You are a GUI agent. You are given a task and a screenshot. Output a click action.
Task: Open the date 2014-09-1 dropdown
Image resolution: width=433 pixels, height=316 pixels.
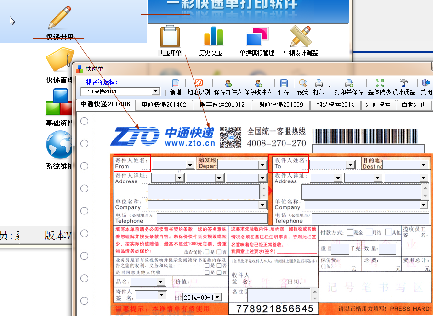tap(218, 297)
